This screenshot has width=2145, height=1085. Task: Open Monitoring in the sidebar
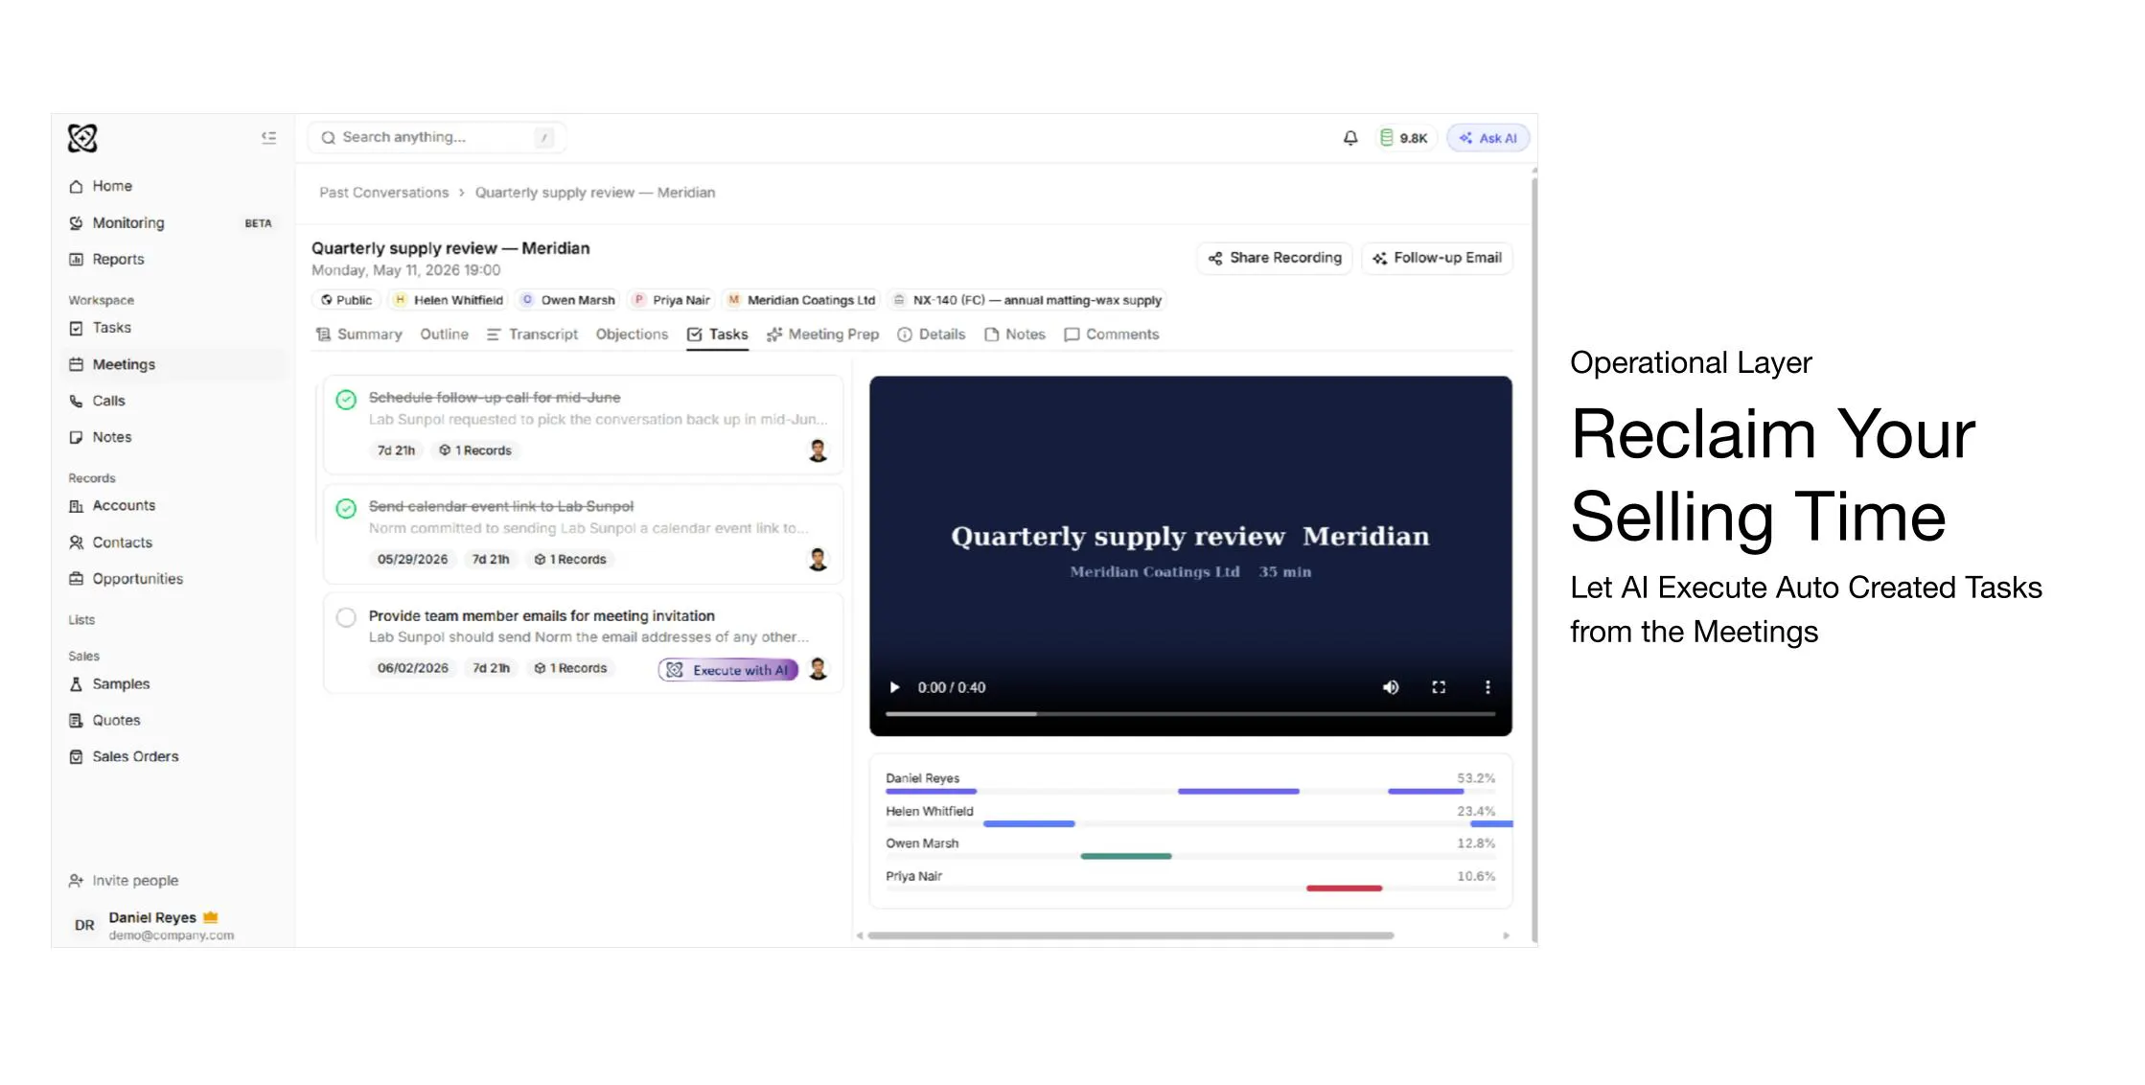pyautogui.click(x=128, y=222)
